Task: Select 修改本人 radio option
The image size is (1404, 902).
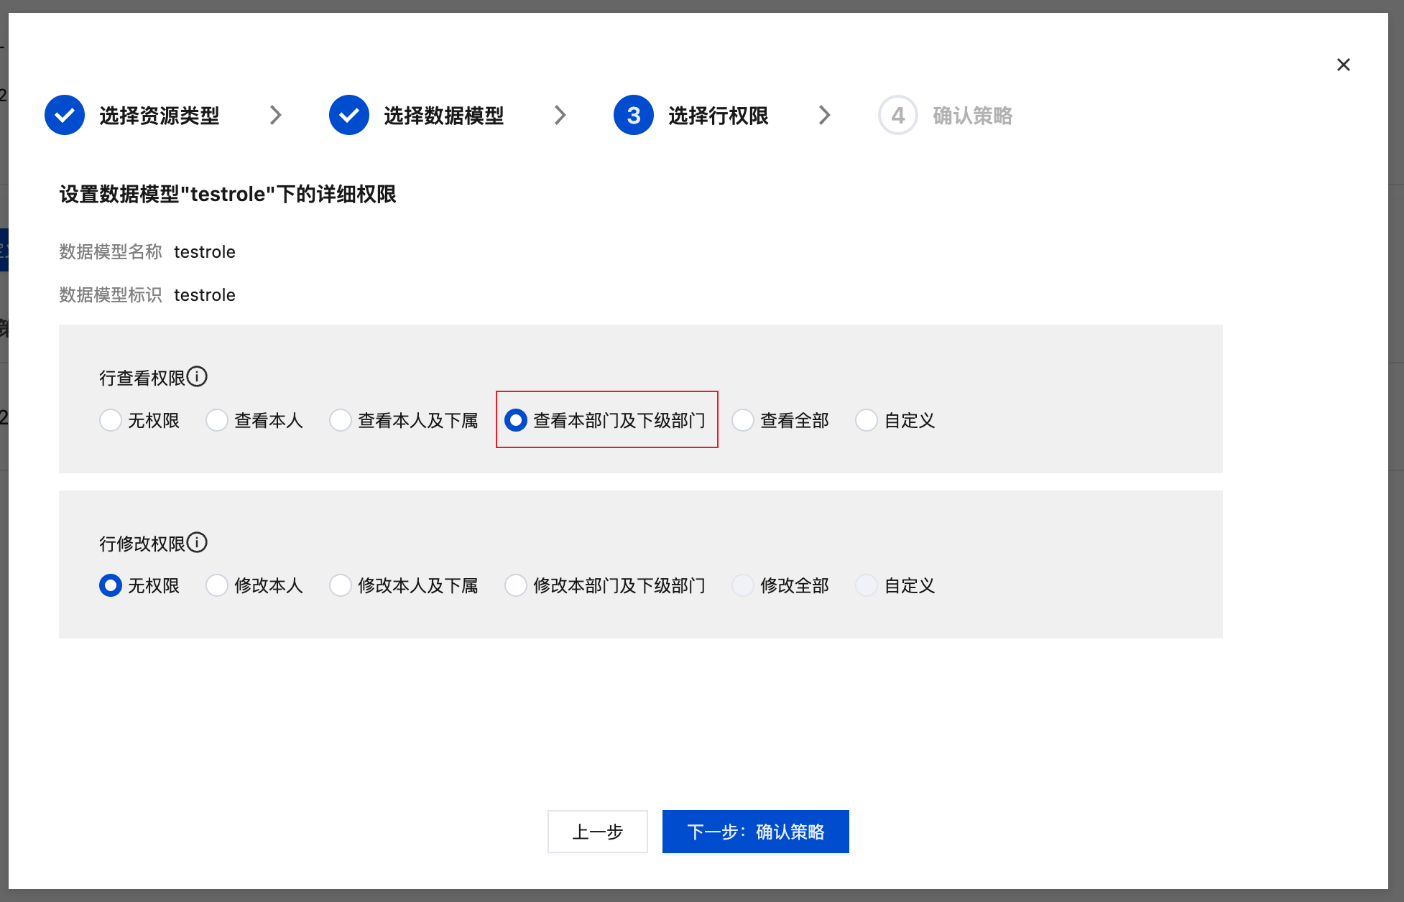Action: tap(217, 585)
